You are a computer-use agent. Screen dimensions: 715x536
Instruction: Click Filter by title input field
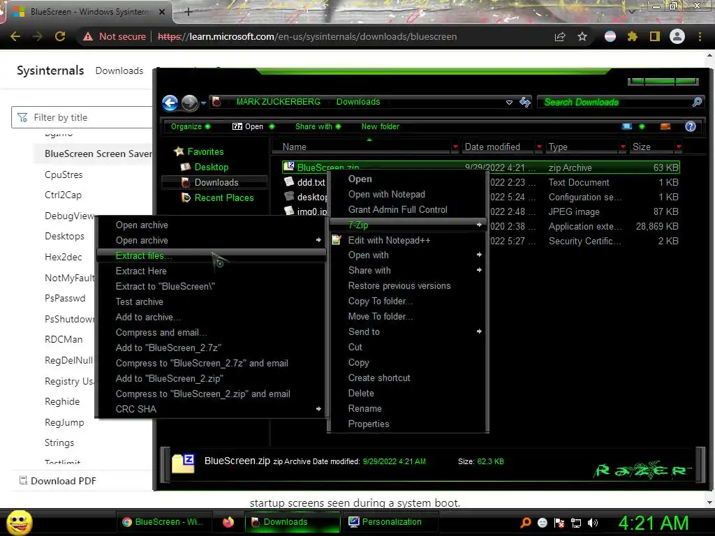coord(82,117)
